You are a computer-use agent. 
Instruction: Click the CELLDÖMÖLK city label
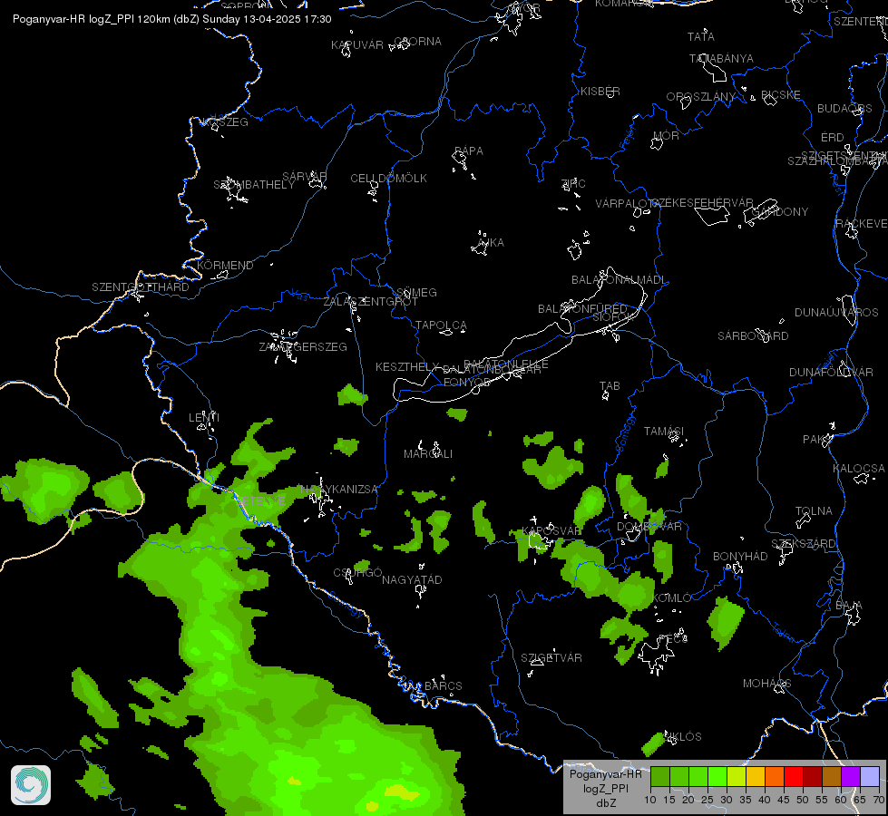[388, 179]
